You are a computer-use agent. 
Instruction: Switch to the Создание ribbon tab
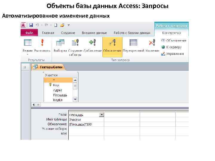pyautogui.click(x=68, y=33)
